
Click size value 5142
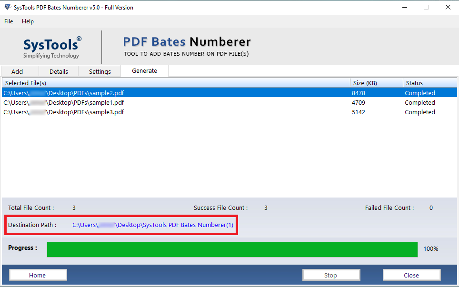pos(359,112)
